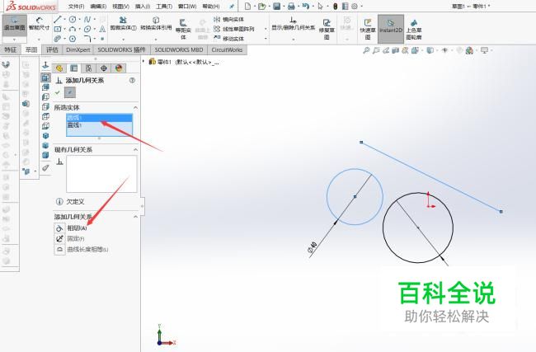This screenshot has height=352, width=536.
Task: Open the 文件(F) menu
Action: (77, 6)
